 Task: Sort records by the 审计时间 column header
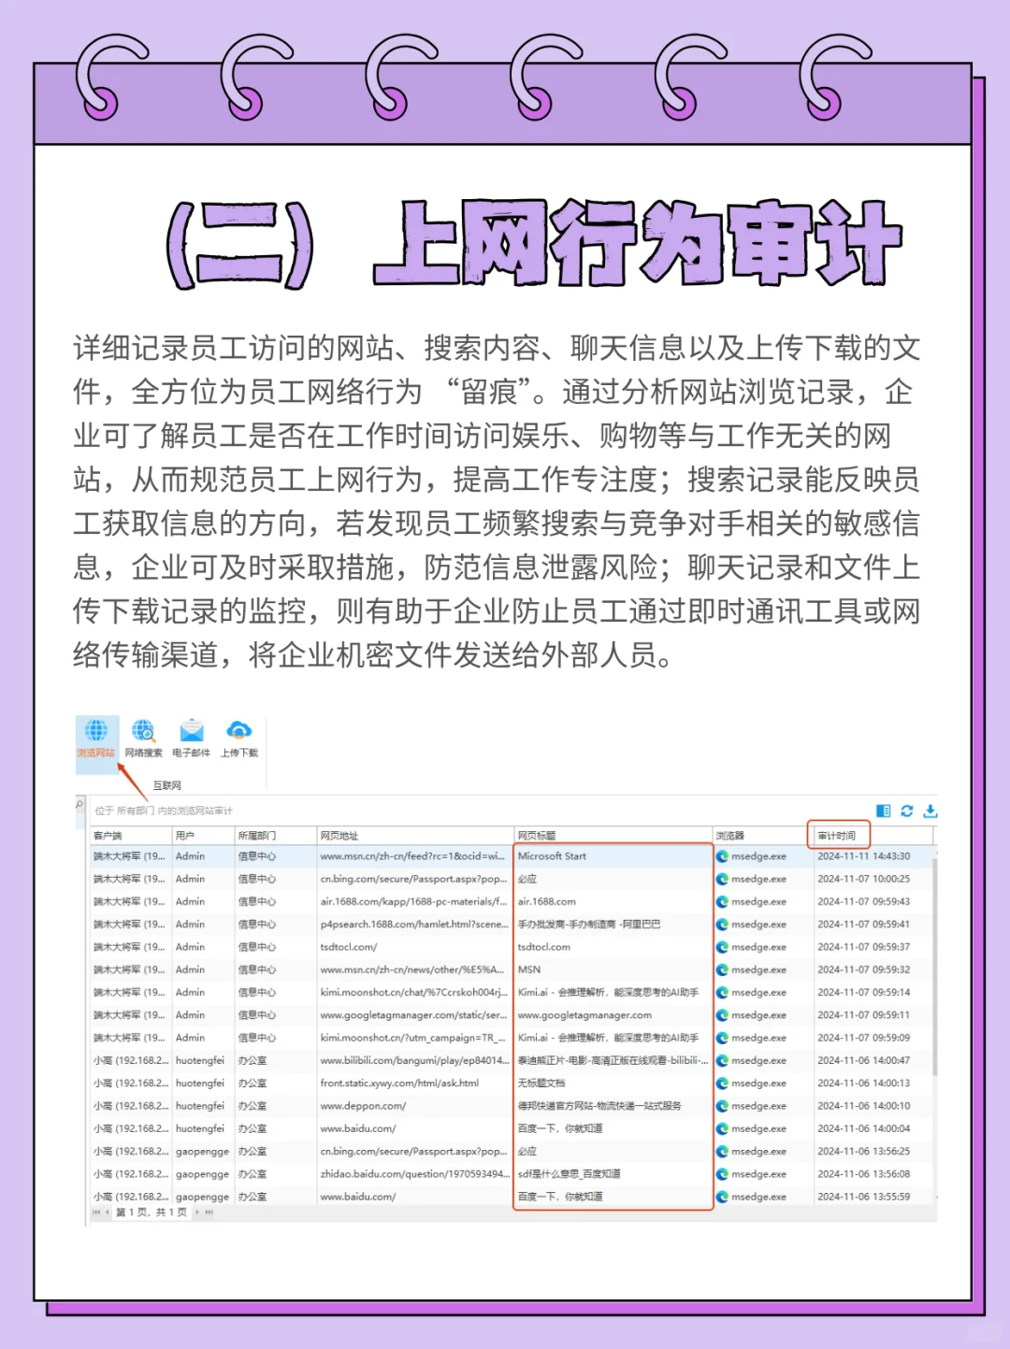click(839, 835)
